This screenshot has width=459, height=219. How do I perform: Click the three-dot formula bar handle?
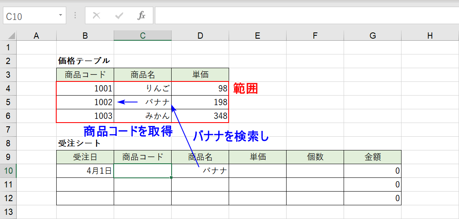75,16
